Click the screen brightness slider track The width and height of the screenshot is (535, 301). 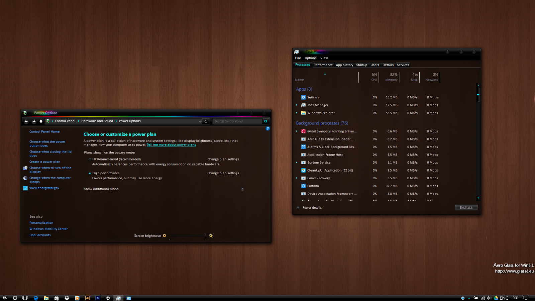tap(188, 236)
